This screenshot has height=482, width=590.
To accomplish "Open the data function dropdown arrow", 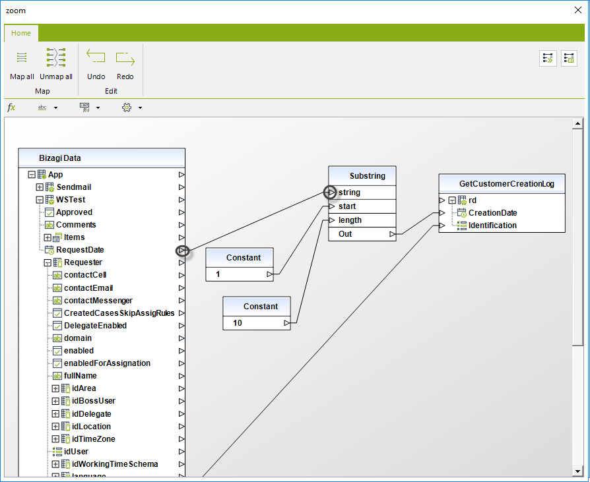I will (98, 107).
